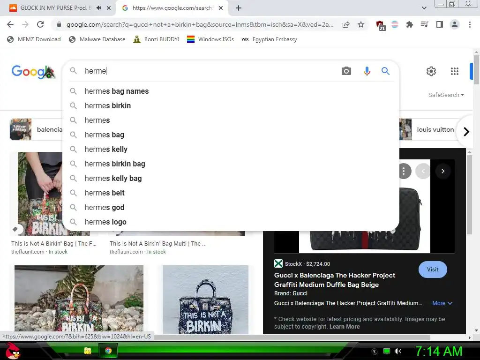The height and width of the screenshot is (360, 480).
Task: Mute the GLOCK IN MY PURSE tab audio
Action: tap(98, 8)
